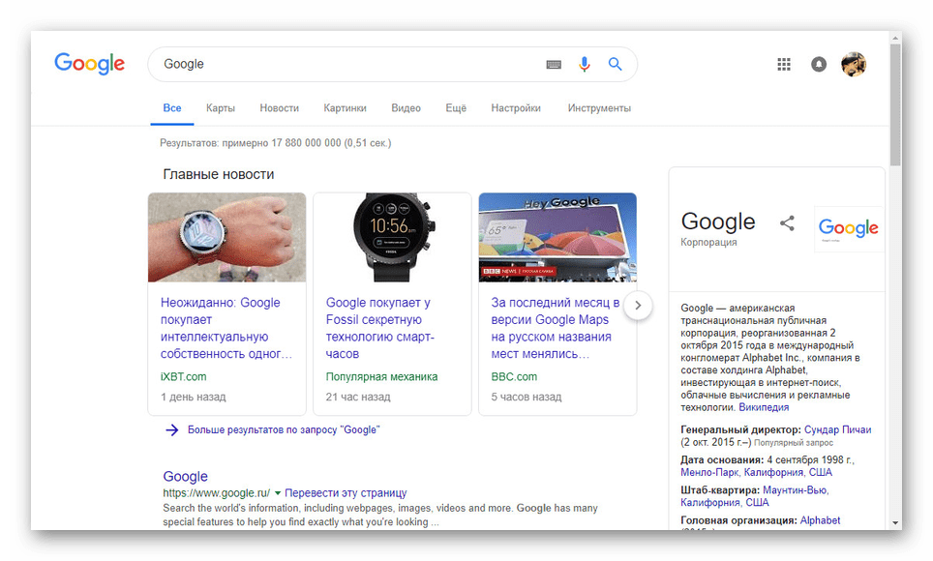933x561 pixels.
Task: Click the share icon in the Google knowledge panel
Action: pos(787,223)
